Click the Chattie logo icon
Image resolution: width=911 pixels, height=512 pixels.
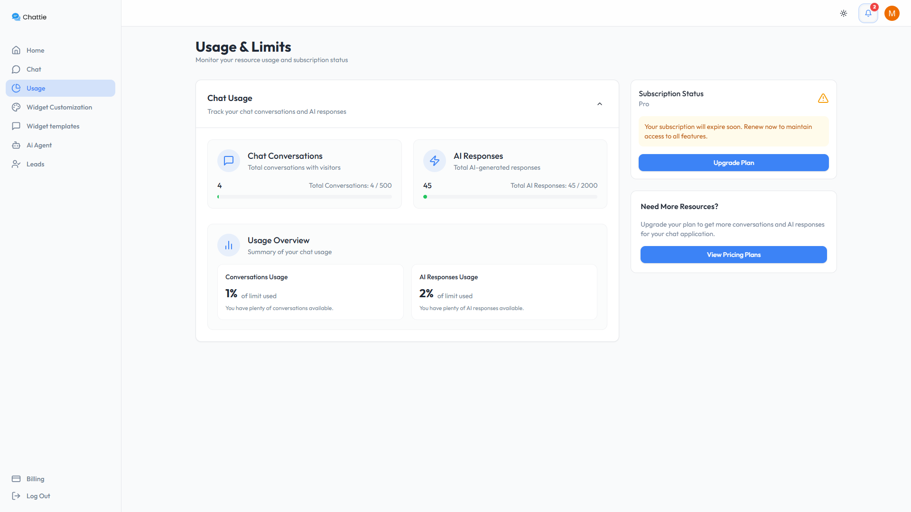pos(16,17)
